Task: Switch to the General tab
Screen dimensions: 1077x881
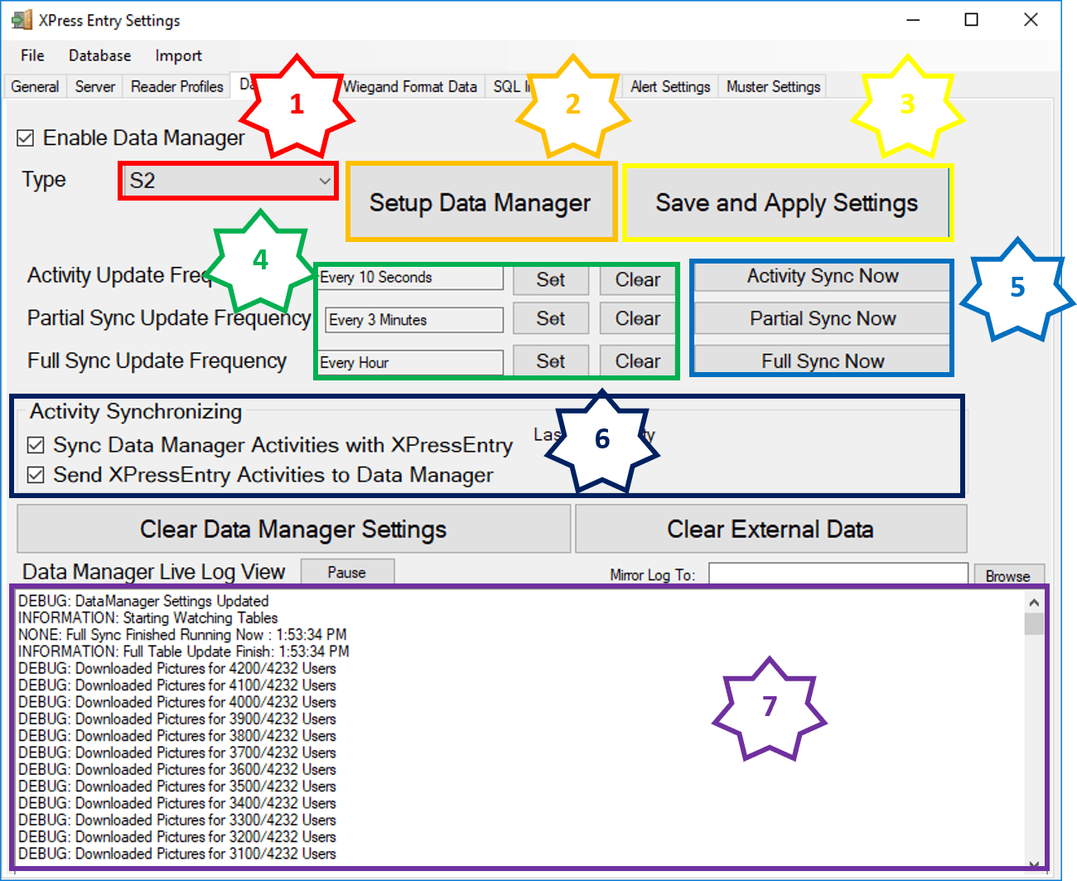Action: (x=35, y=86)
